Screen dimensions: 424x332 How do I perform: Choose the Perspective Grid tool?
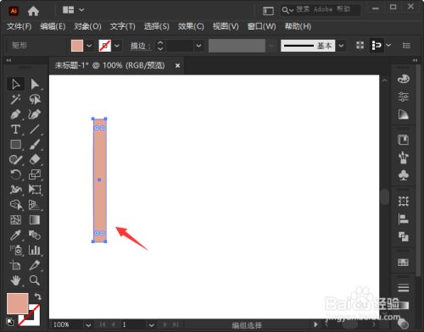pyautogui.click(x=35, y=205)
